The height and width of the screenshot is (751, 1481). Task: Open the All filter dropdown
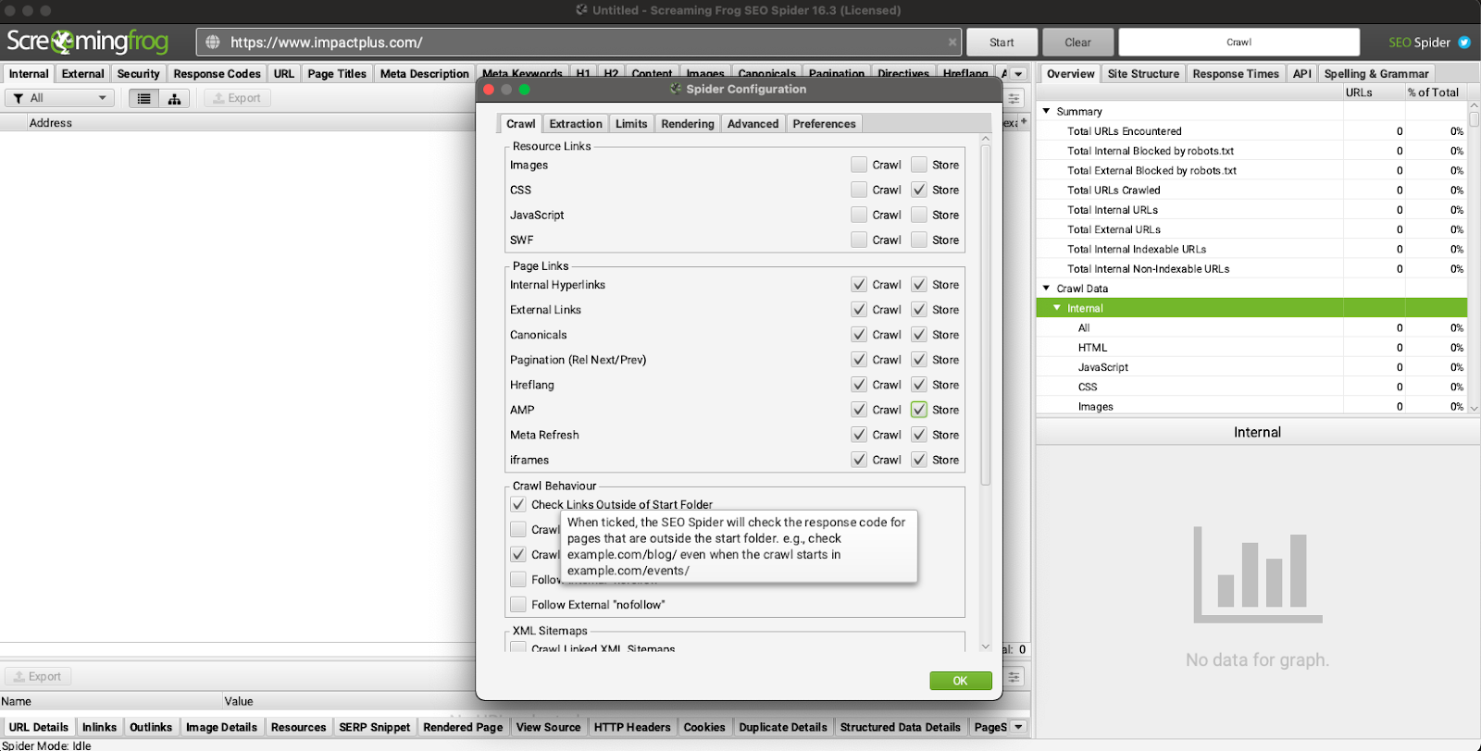pos(60,98)
